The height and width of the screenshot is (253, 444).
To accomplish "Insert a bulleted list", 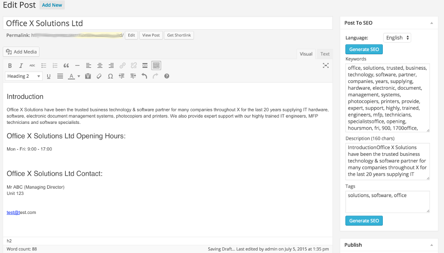I will 44,66.
